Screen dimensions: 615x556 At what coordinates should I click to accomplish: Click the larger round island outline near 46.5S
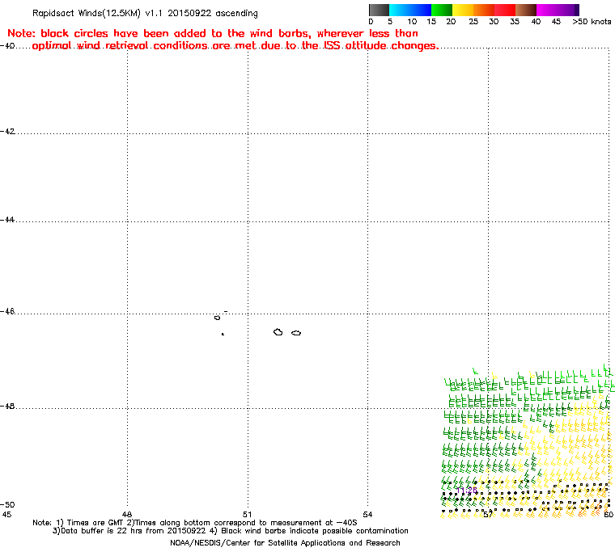(278, 332)
